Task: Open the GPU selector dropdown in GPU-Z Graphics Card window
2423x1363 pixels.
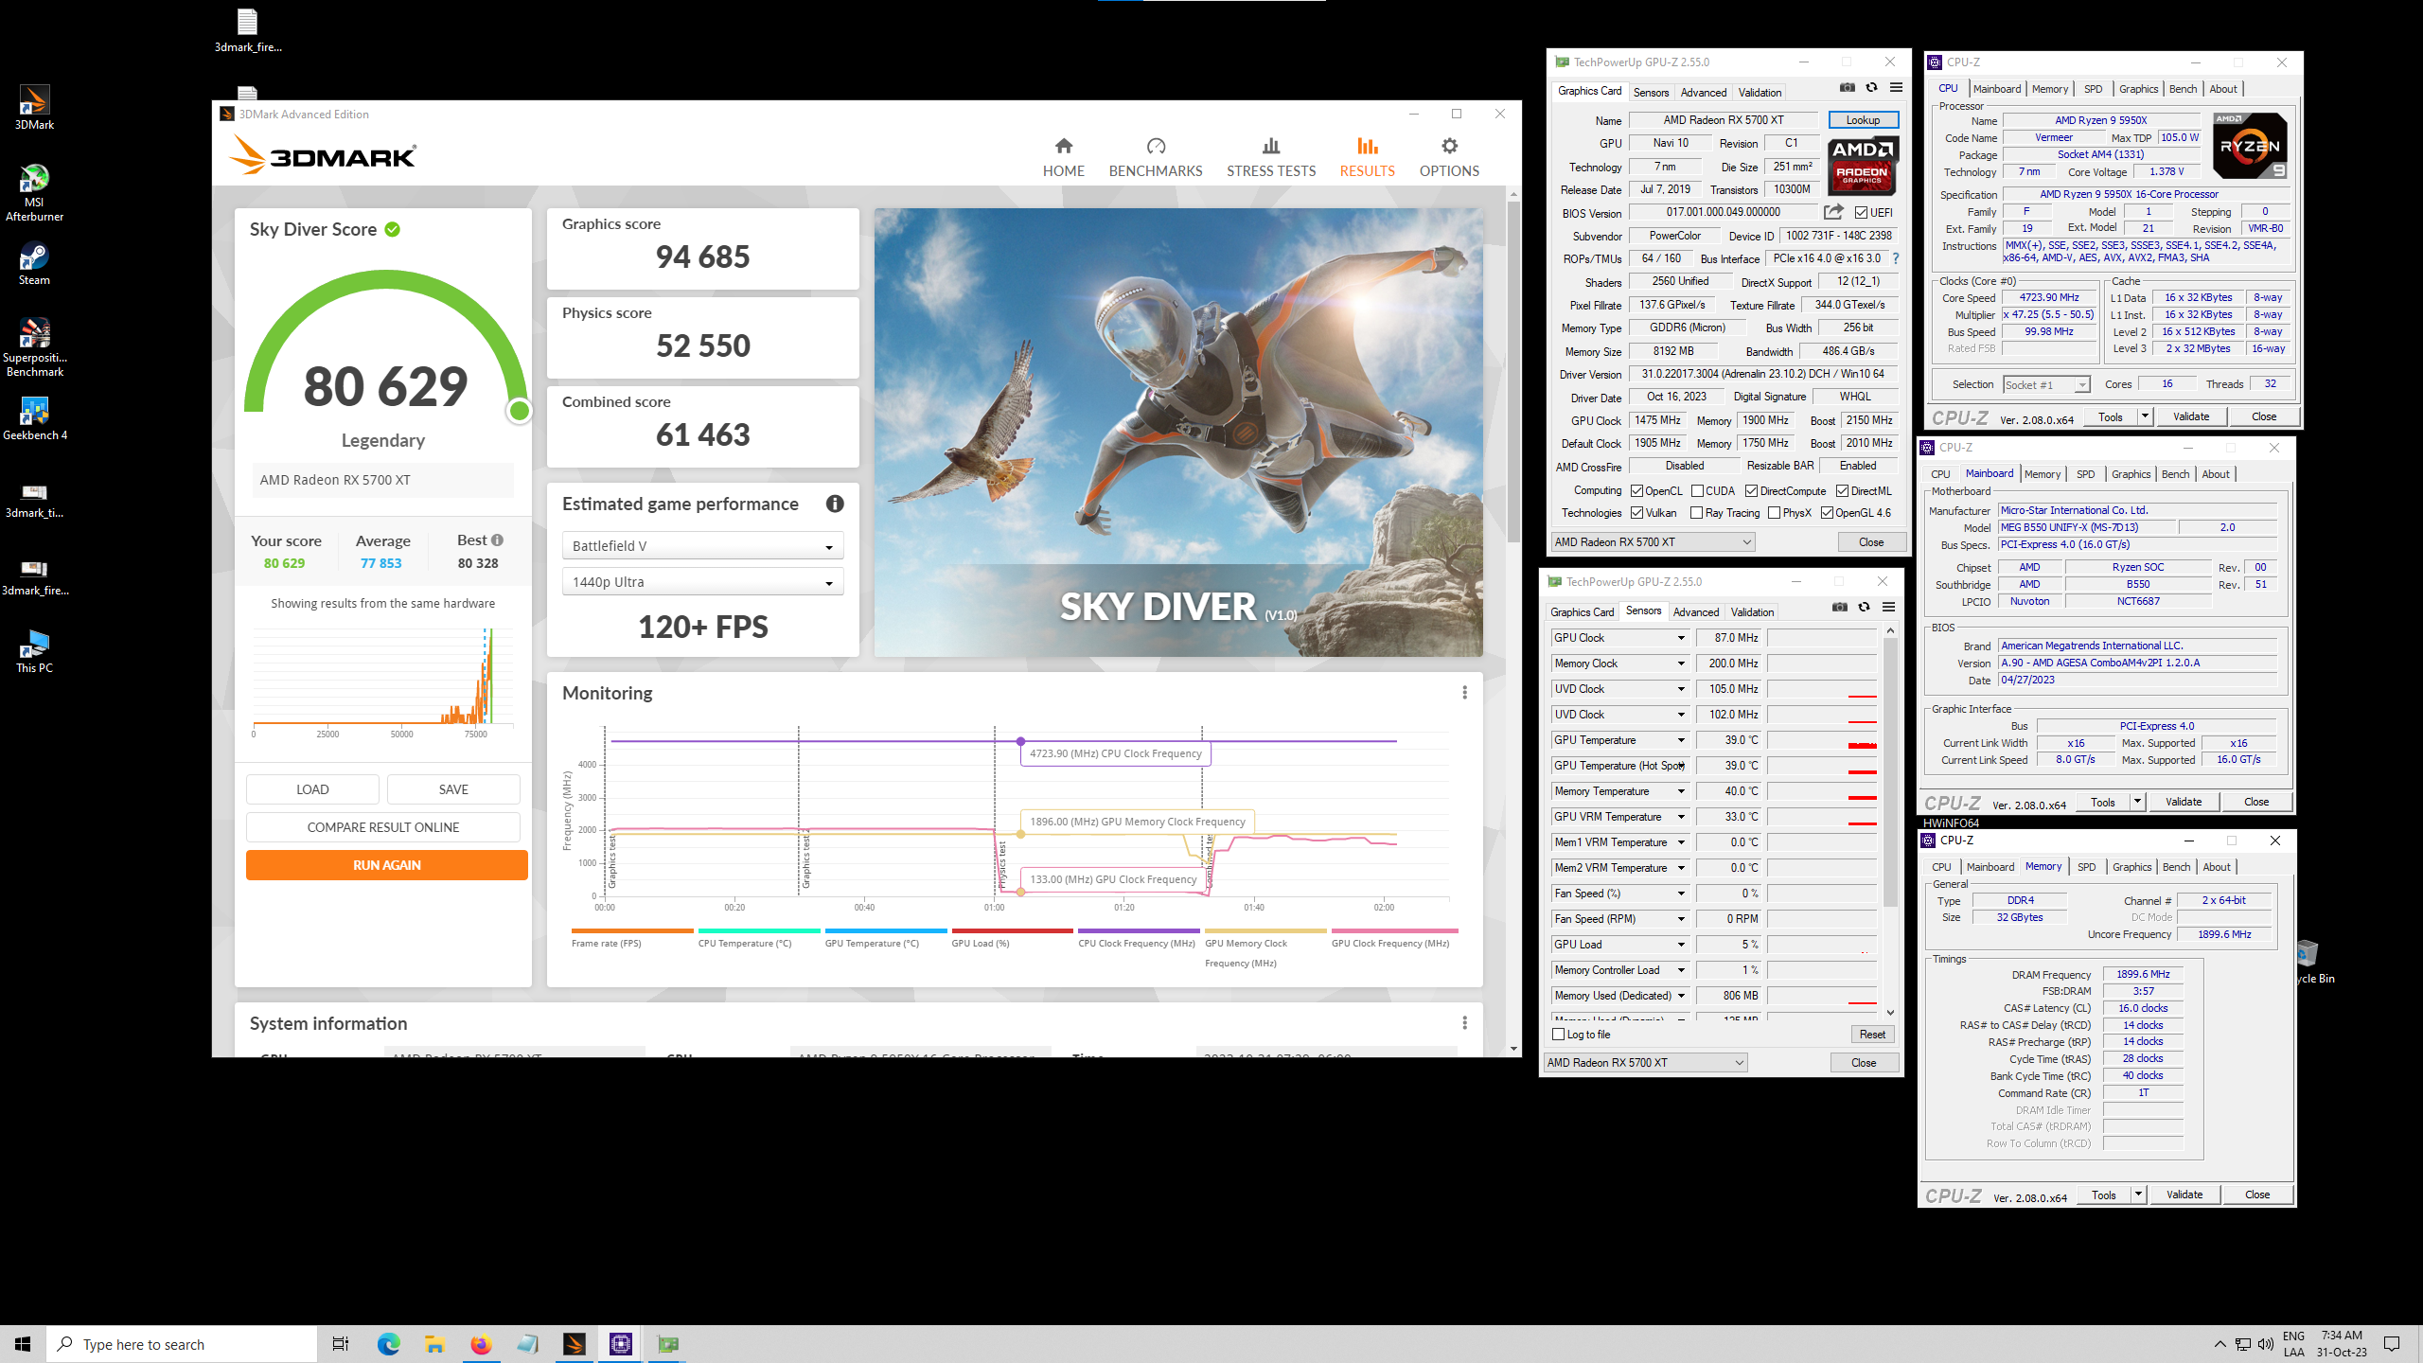Action: point(1653,542)
